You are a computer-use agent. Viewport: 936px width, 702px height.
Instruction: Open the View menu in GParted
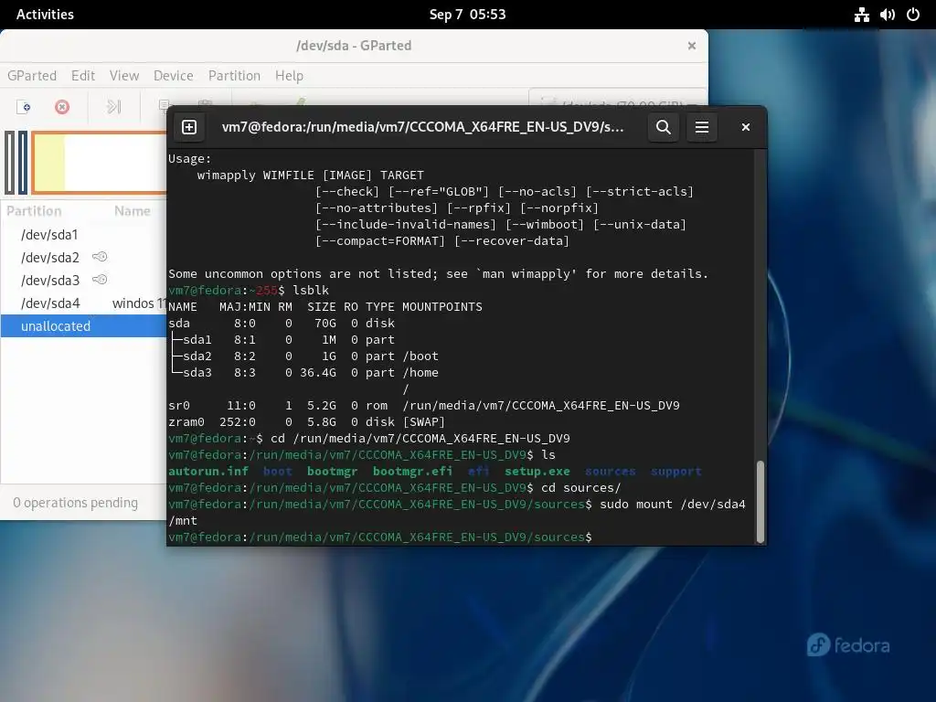(124, 76)
